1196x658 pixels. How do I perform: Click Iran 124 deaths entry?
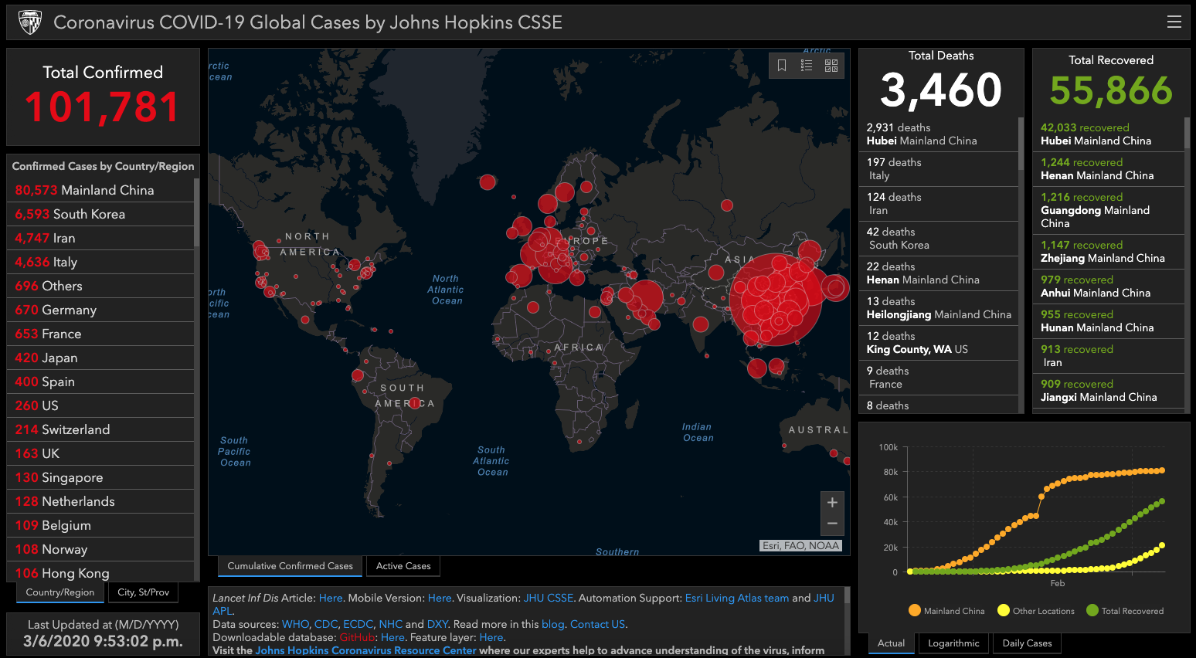[939, 204]
